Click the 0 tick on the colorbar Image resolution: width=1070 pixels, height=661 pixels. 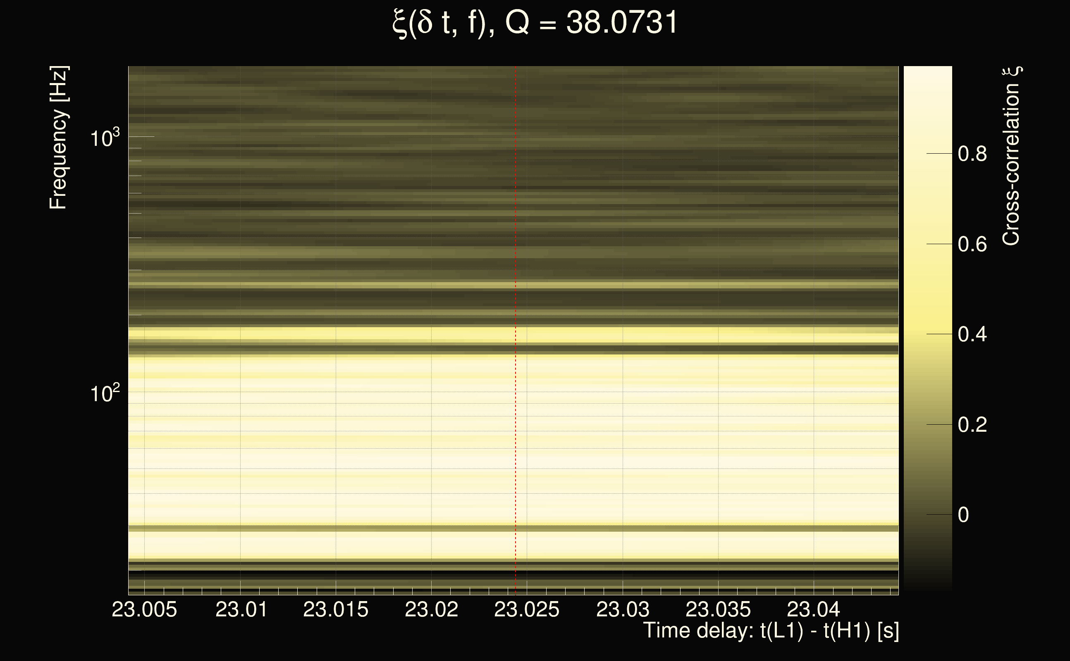963,515
